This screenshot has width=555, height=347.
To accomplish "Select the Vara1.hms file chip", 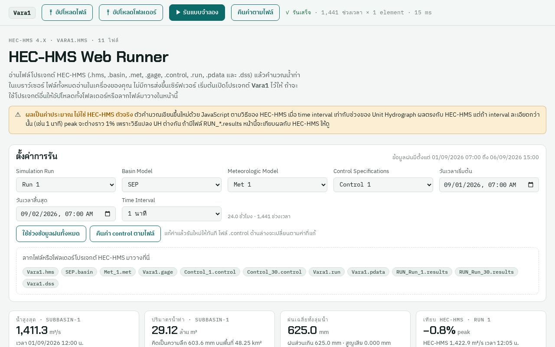I will [40, 272].
